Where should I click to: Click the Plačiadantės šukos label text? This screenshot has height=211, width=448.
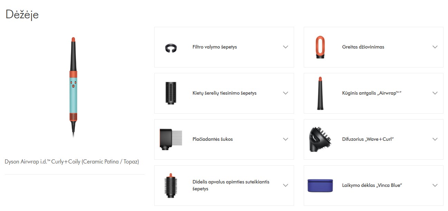click(x=213, y=139)
